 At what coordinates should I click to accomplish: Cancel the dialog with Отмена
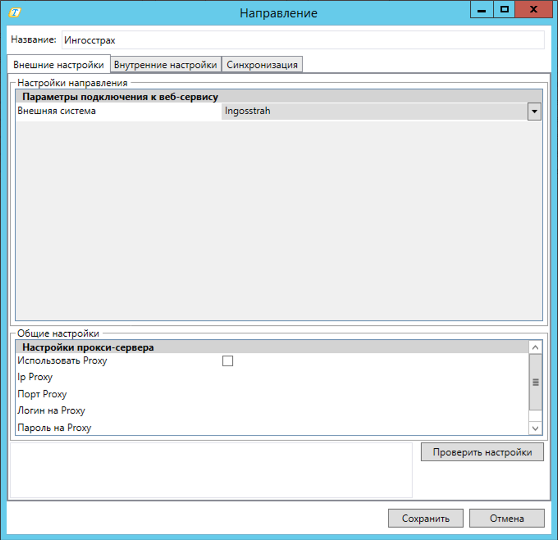507,518
